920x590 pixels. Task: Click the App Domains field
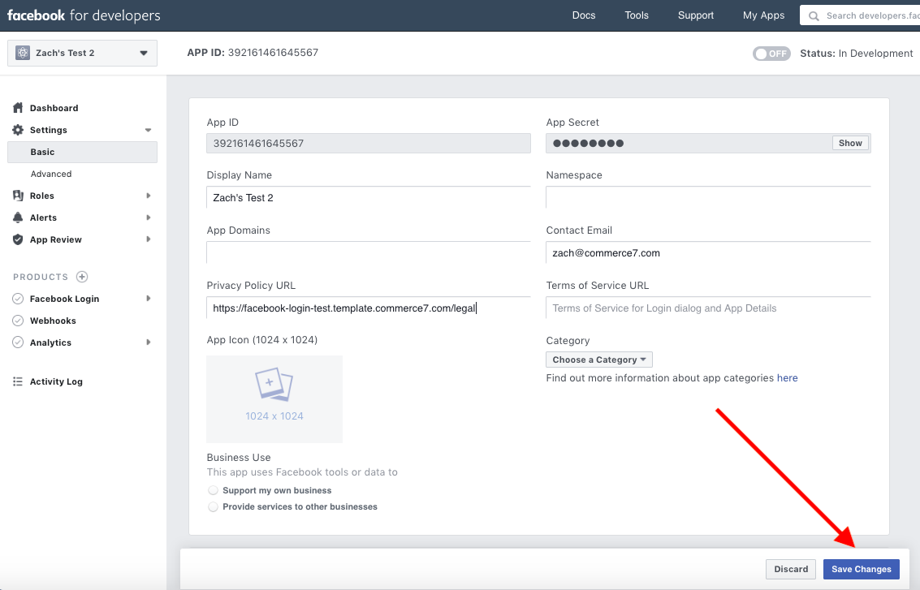(369, 252)
